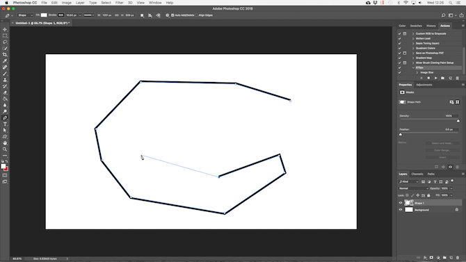Select the Dodge tool
This screenshot has height=262, width=466.
click(x=5, y=111)
